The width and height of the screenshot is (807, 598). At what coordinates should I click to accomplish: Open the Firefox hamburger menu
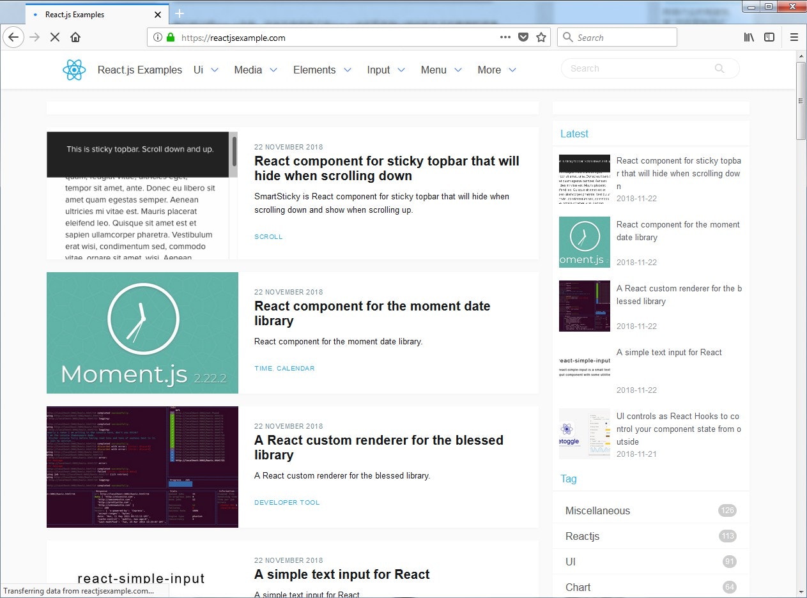(x=794, y=37)
